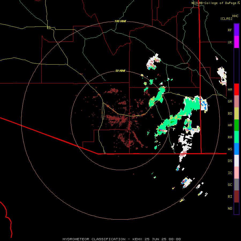Click the BD legend label
Screen dimensions: 241x241
coord(230,113)
